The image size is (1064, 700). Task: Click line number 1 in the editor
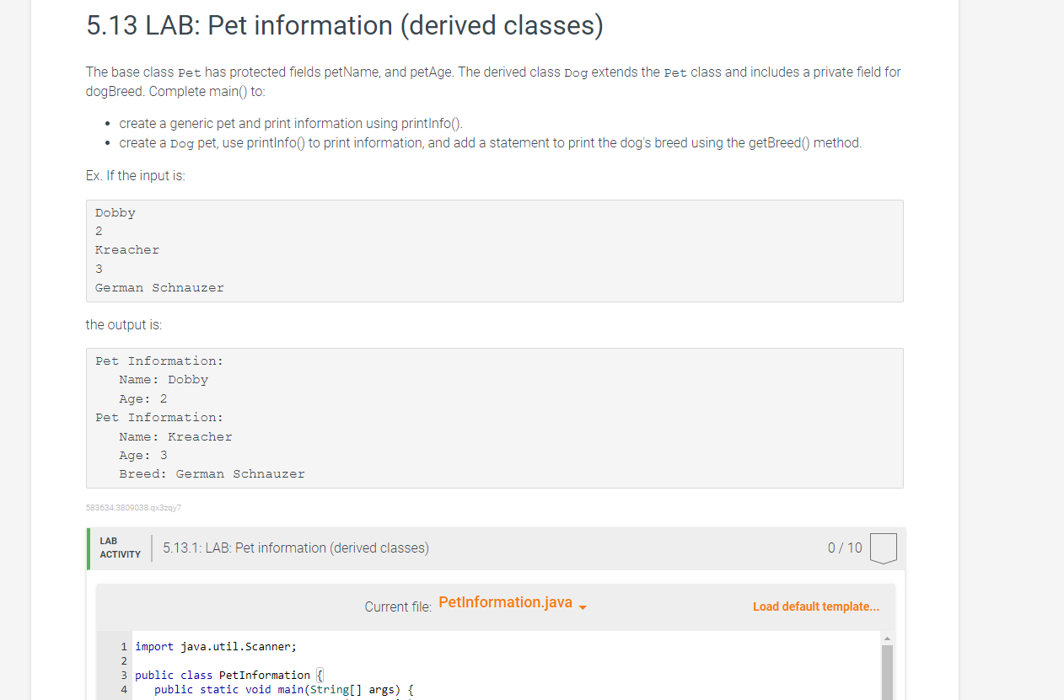[x=123, y=646]
